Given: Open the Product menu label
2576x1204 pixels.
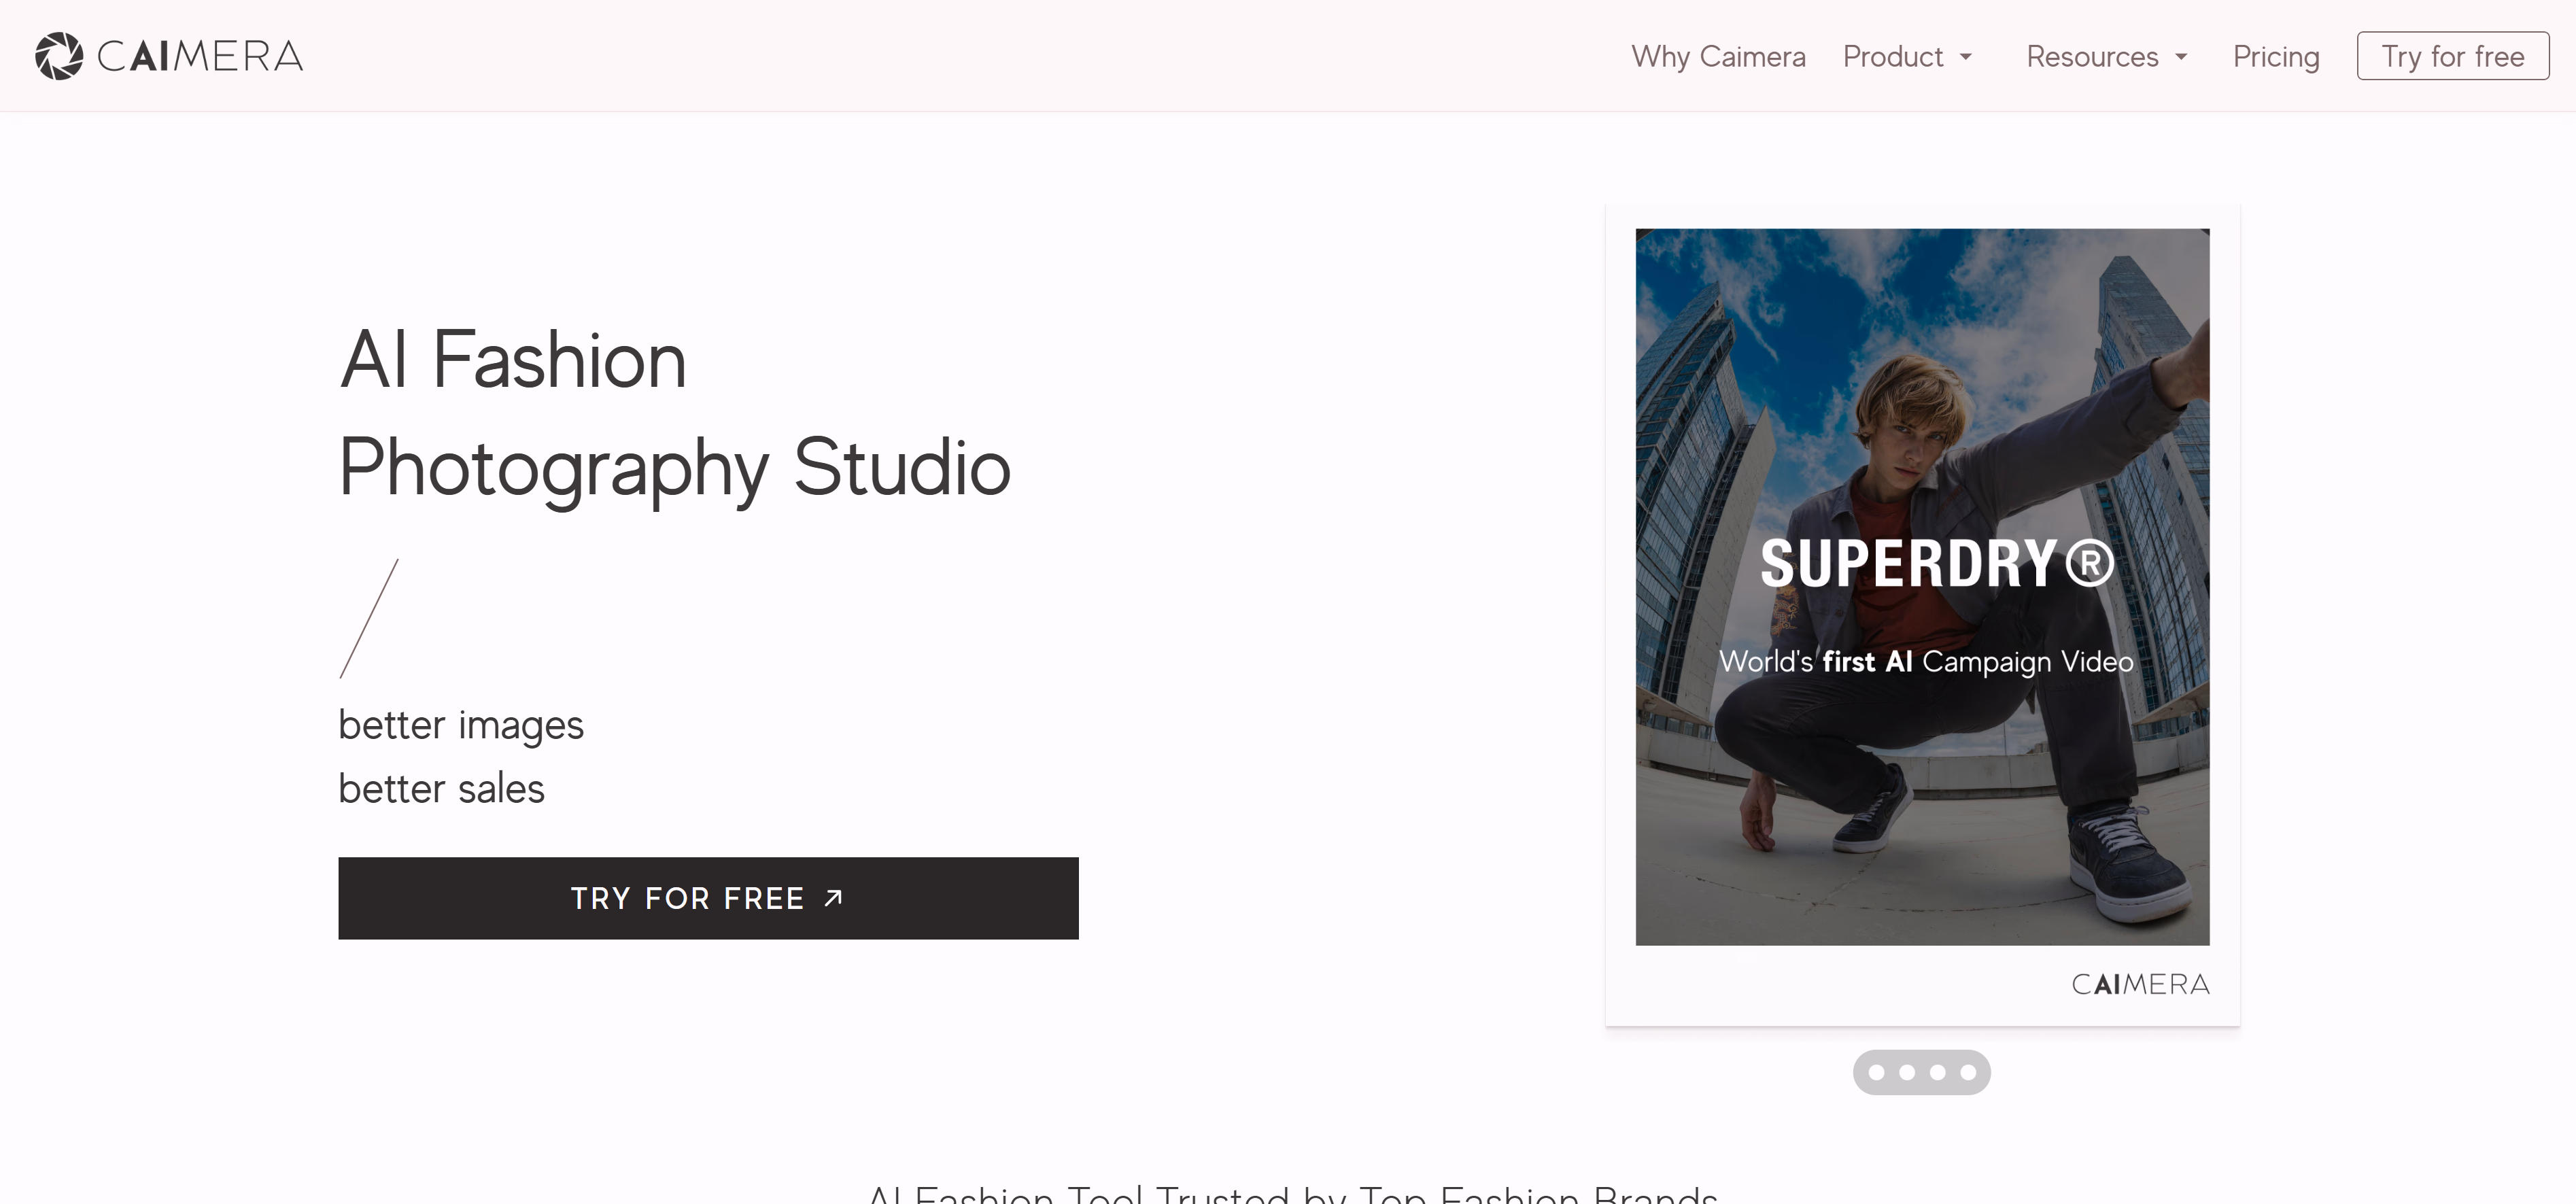Looking at the screenshot, I should (x=1892, y=56).
